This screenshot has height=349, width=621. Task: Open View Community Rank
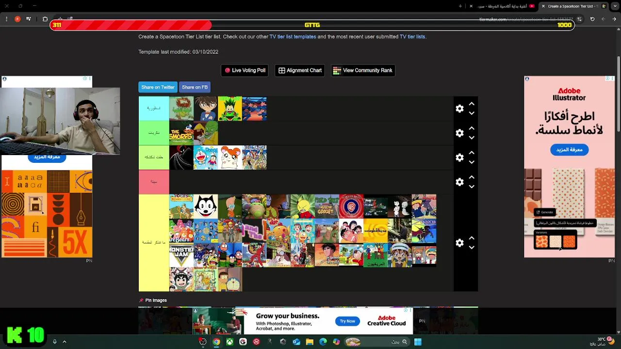pos(363,70)
